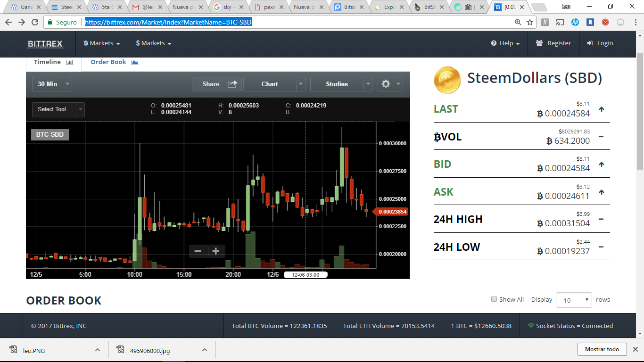Click the Chart type button
The image size is (644, 362).
(270, 84)
